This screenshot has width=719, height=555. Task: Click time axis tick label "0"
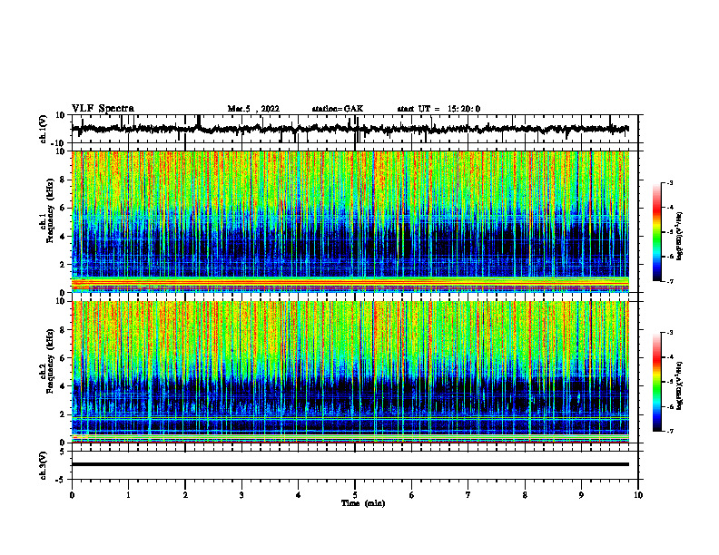72,495
